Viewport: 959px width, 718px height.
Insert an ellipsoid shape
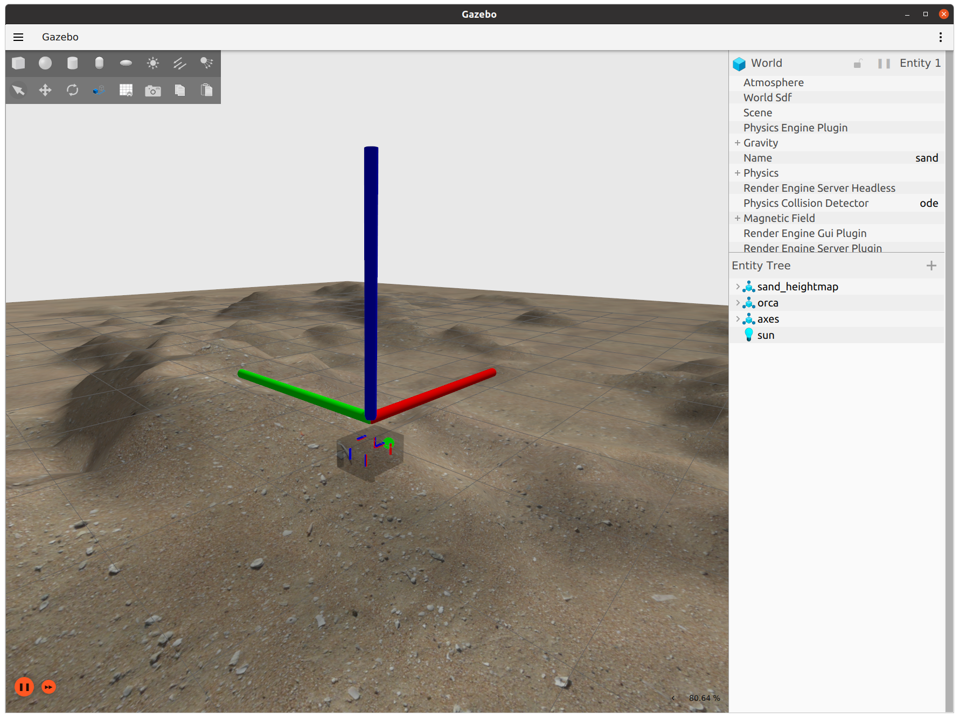click(126, 64)
